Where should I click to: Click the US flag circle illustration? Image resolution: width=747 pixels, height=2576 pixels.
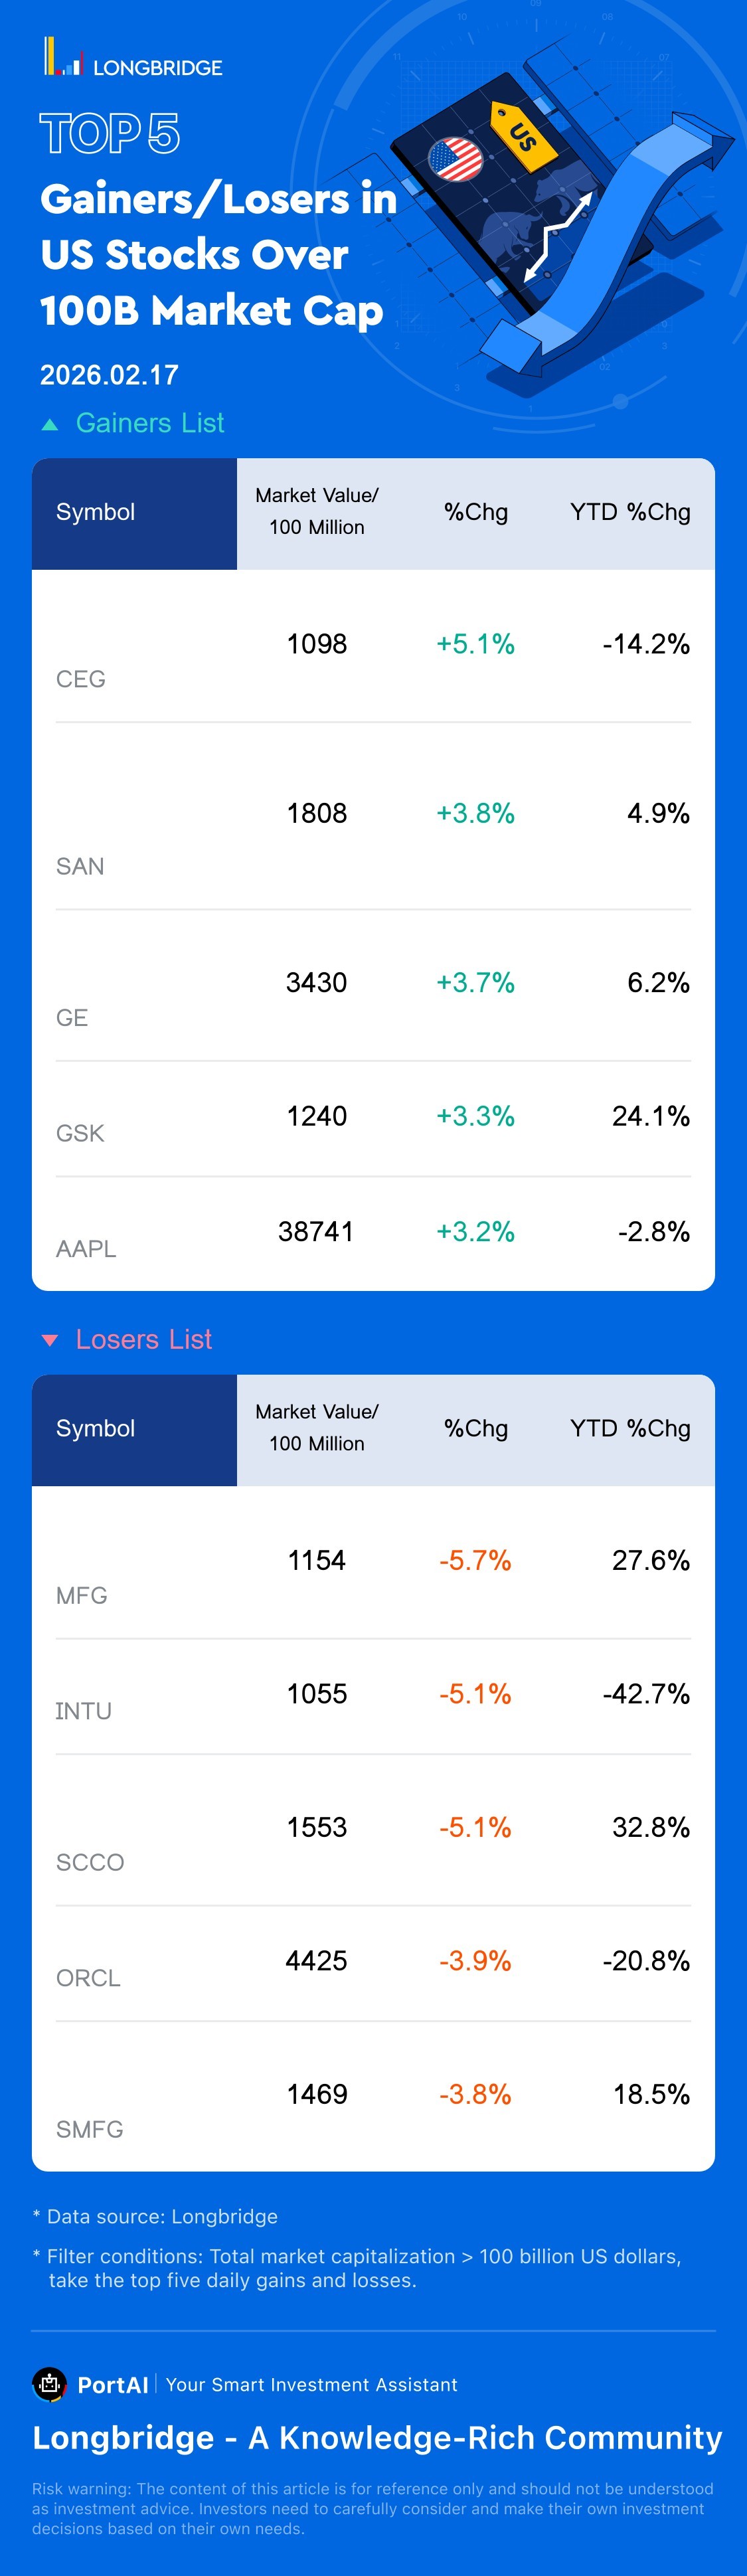click(x=455, y=160)
